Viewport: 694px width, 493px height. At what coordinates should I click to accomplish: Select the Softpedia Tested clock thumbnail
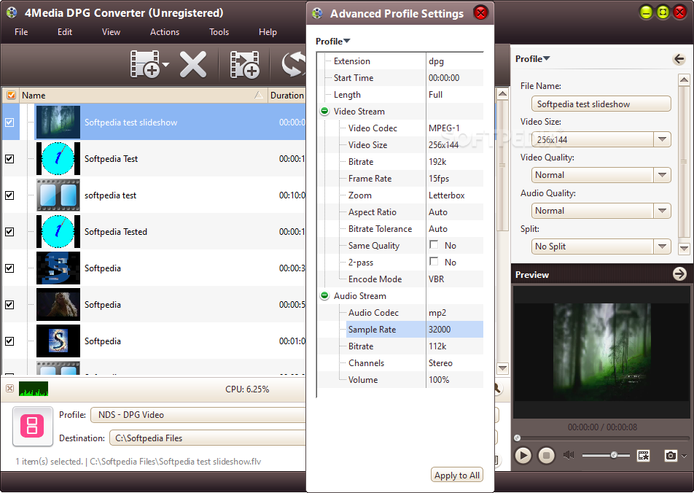point(58,232)
